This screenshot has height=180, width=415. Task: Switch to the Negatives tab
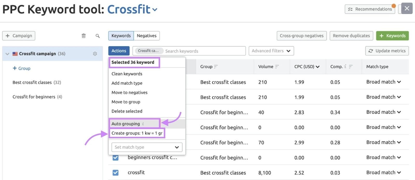[147, 36]
